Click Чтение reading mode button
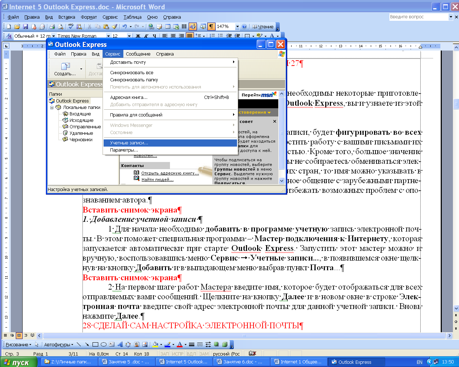 [262, 27]
